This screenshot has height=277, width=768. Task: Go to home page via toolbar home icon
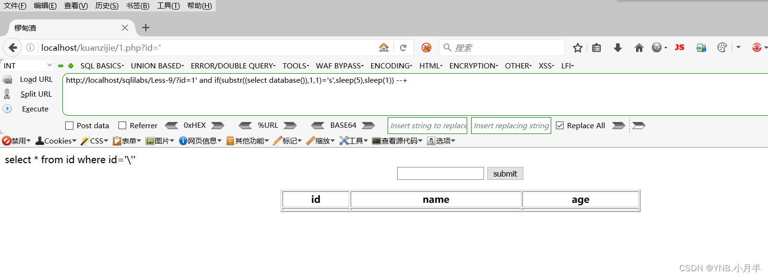pyautogui.click(x=639, y=47)
